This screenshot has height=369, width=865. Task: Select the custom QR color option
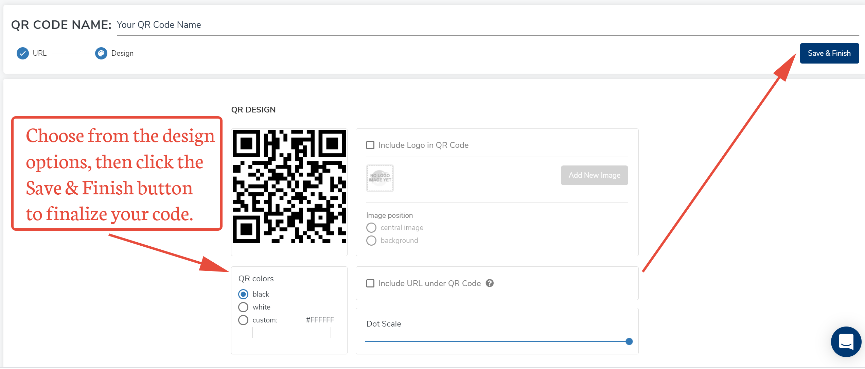243,320
